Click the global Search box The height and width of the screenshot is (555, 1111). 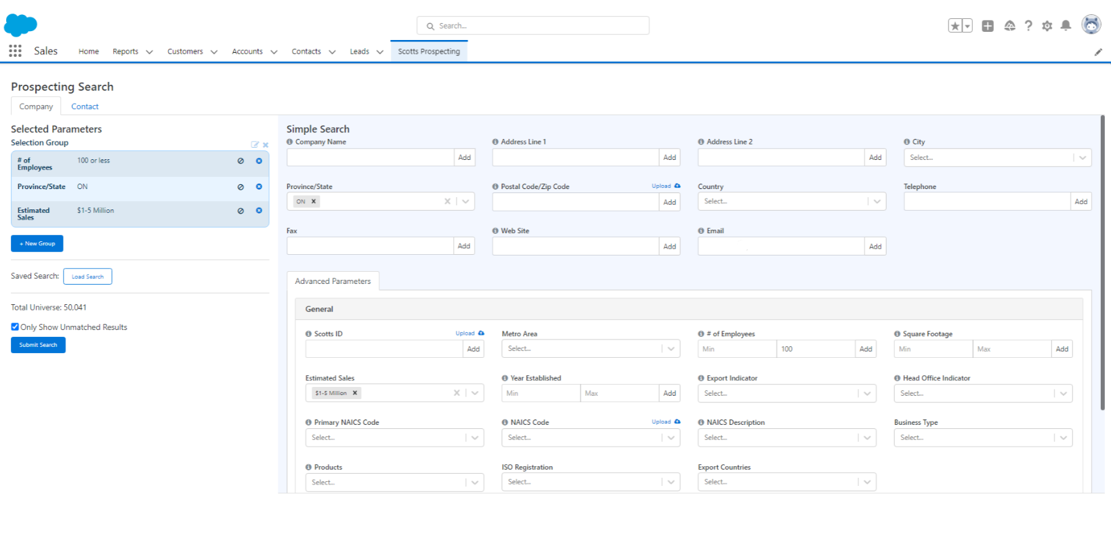(x=533, y=26)
